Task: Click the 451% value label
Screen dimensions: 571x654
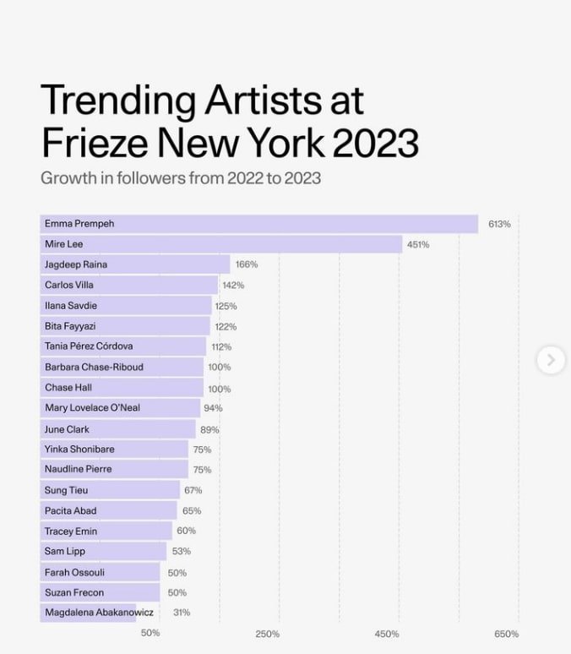Action: point(419,244)
